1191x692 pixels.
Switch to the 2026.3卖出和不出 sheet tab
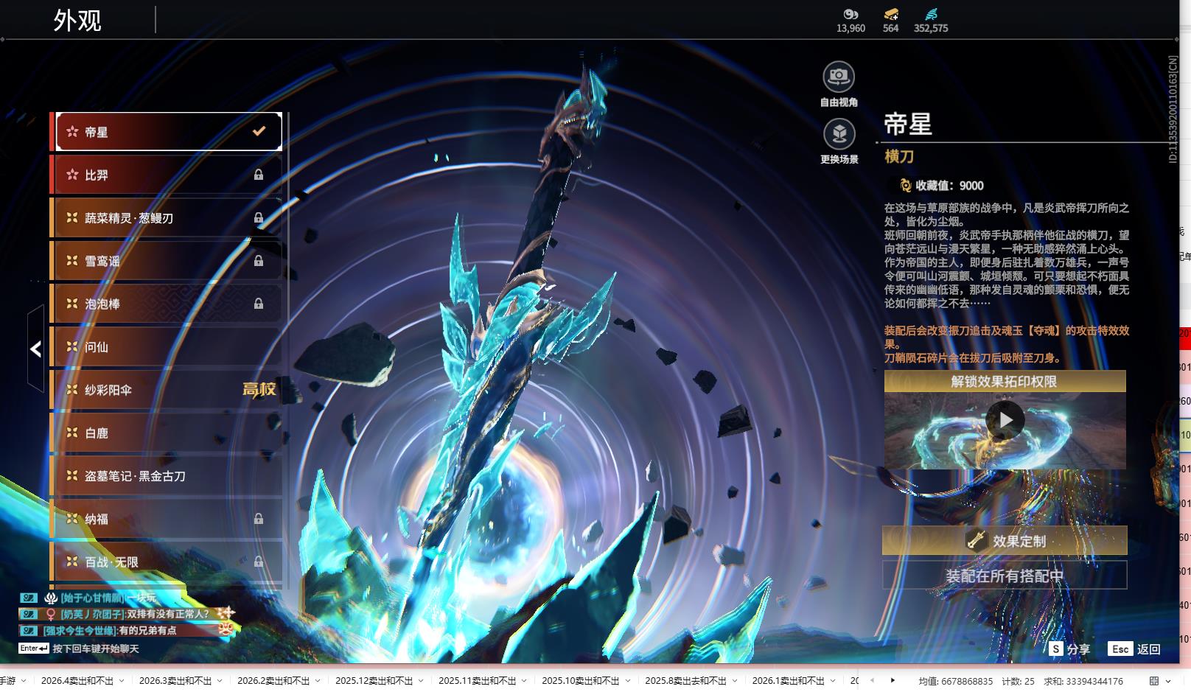[x=175, y=681]
